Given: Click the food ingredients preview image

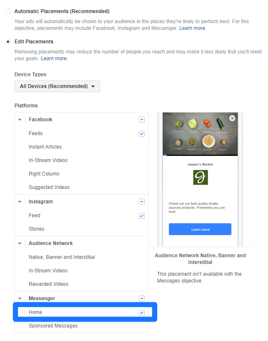Looking at the screenshot, I should click(x=200, y=134).
